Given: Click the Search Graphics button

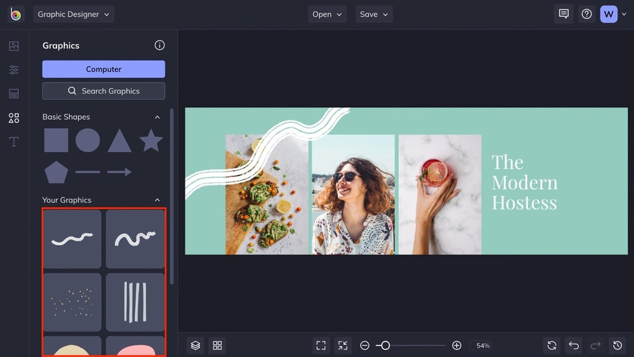Looking at the screenshot, I should (x=103, y=91).
